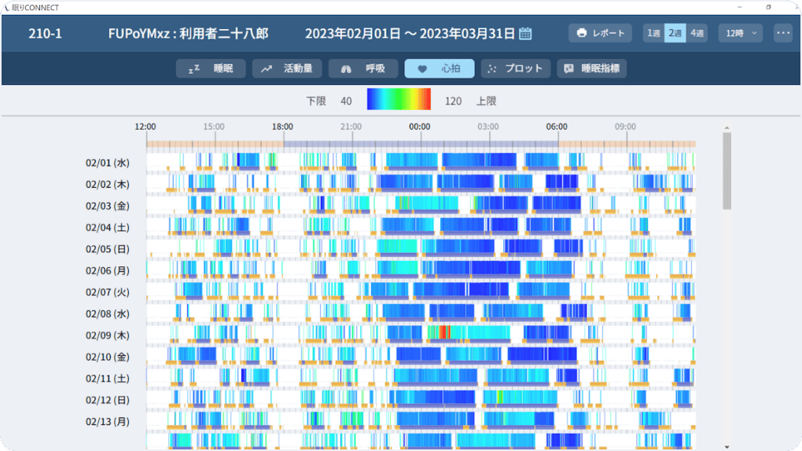The height and width of the screenshot is (451, 802).
Task: Switch to 4週 view
Action: click(697, 34)
